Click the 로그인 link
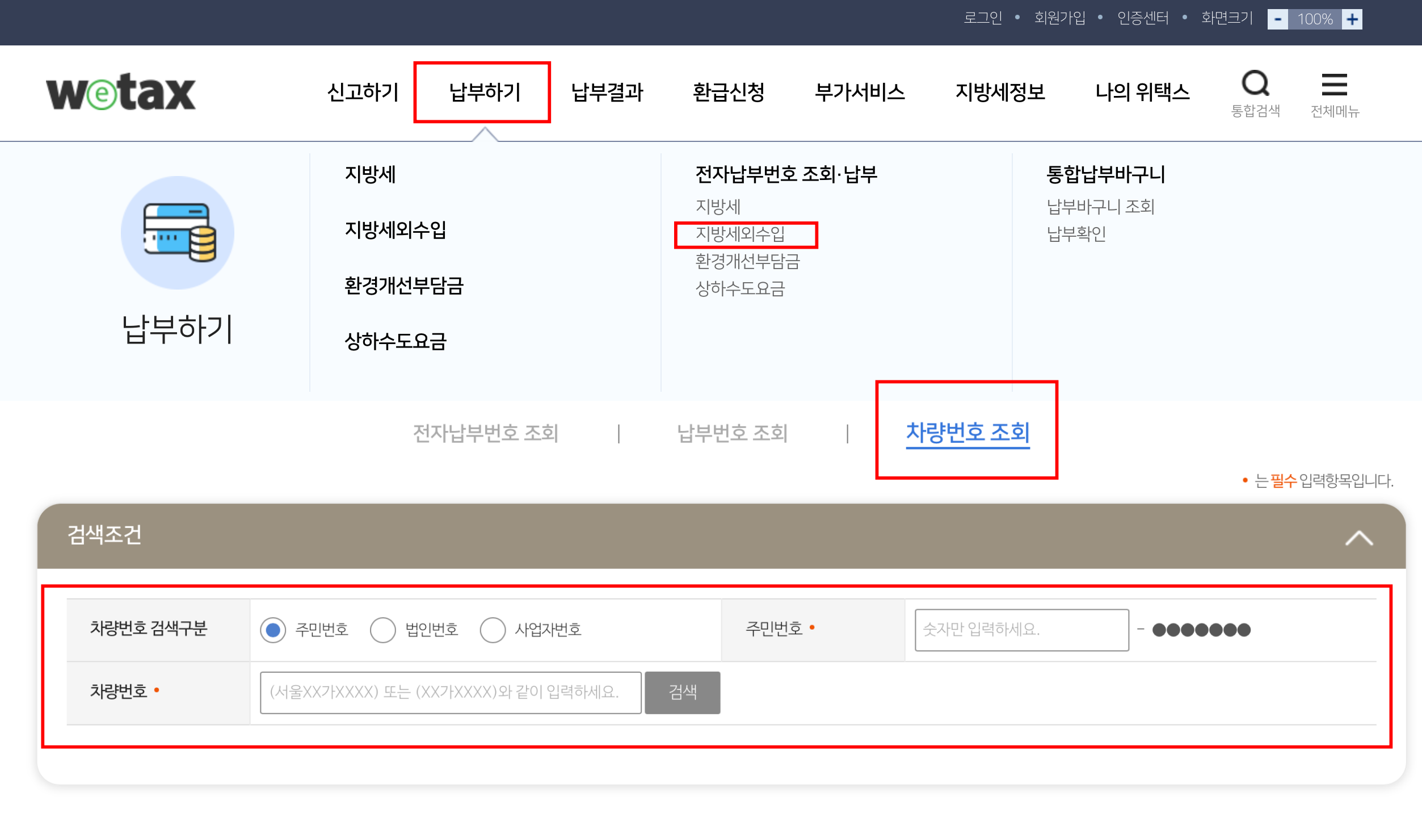Viewport: 1422px width, 817px height. coord(983,18)
